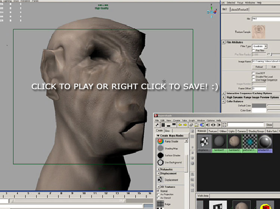Select the Displacement node icon
Viewport: 280px width, 209px height.
(160, 180)
